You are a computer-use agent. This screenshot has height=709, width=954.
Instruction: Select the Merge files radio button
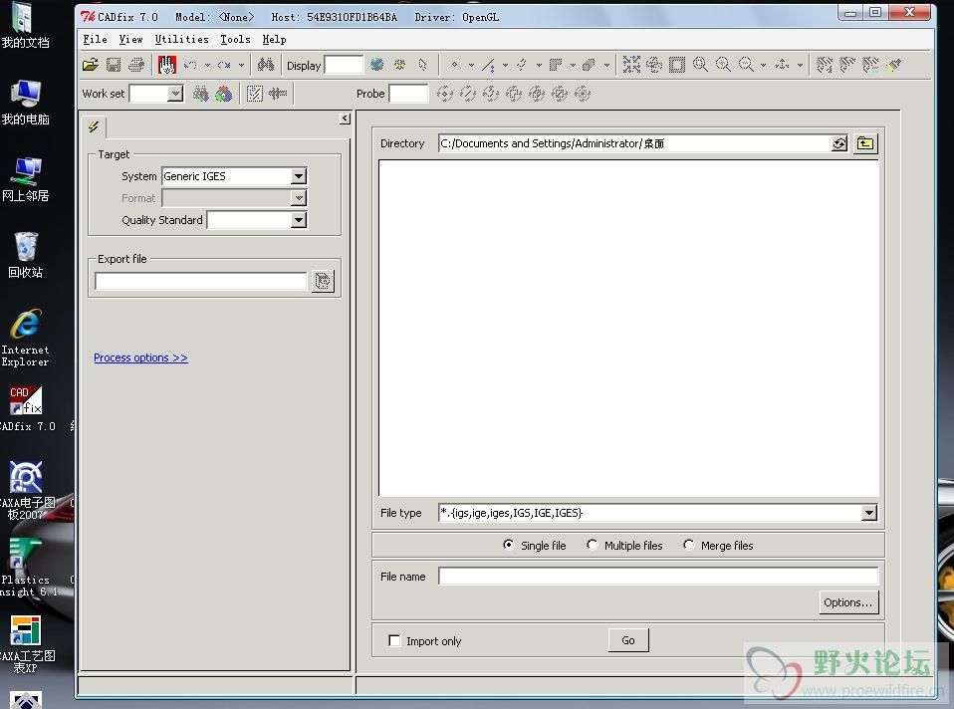point(688,545)
